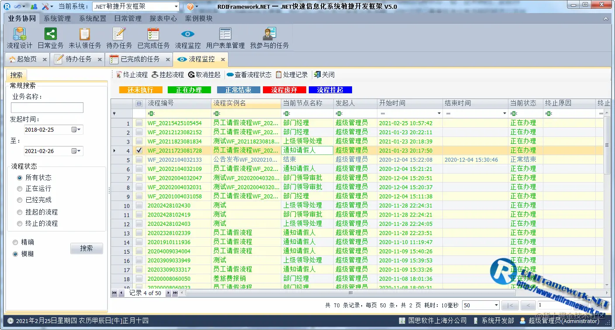Select 终止的流程 radio button
The image size is (615, 330).
[x=20, y=224]
